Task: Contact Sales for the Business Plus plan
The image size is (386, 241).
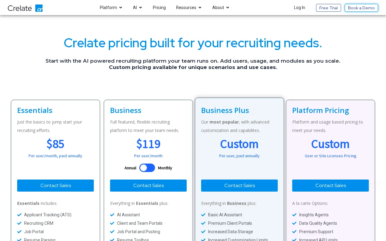Action: (x=239, y=186)
